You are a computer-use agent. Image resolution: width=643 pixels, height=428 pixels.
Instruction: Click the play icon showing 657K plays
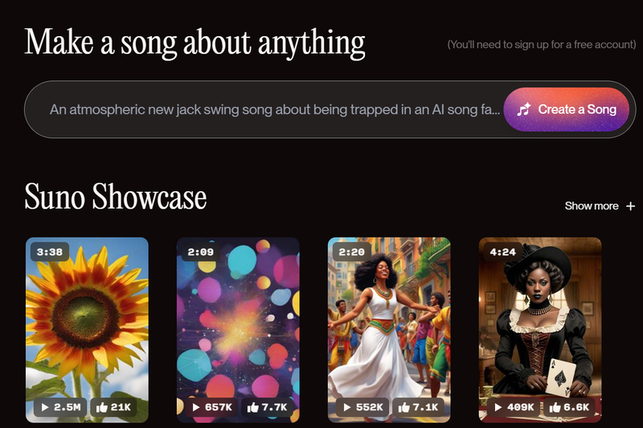[196, 407]
